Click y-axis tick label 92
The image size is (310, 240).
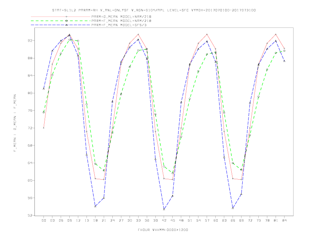(30, 41)
